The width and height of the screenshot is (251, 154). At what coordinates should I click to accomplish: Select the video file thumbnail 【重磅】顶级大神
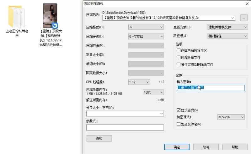(50, 16)
